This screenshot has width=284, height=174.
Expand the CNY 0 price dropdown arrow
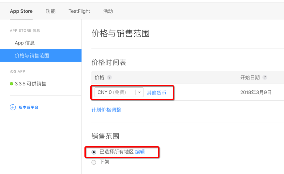(x=139, y=92)
